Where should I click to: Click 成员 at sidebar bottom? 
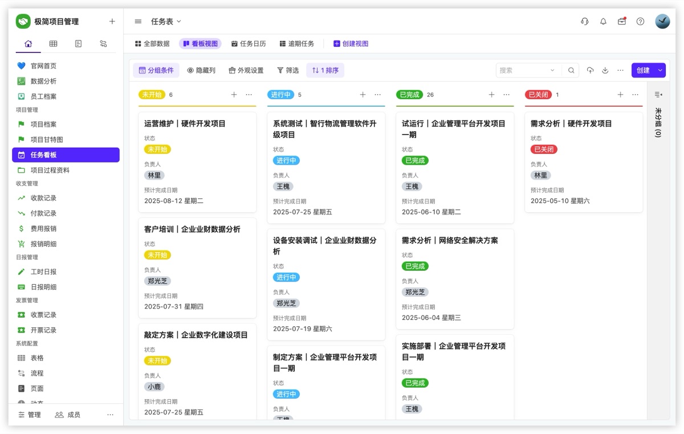(67, 415)
